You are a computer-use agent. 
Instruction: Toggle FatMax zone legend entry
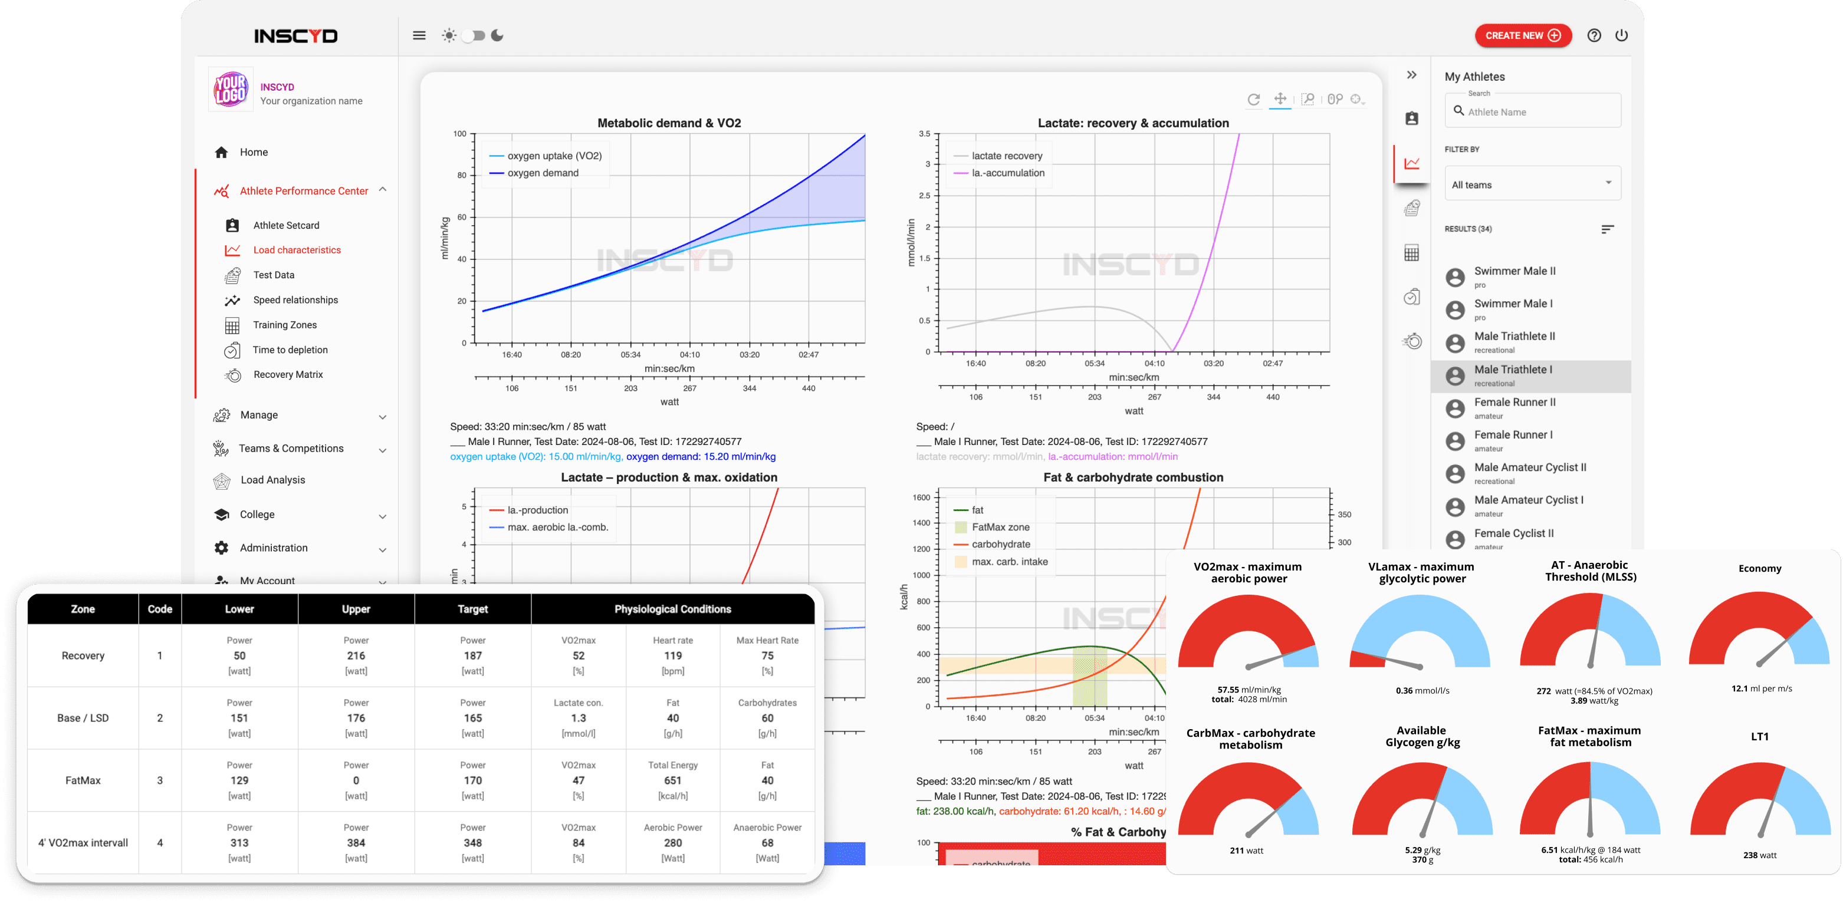coord(991,528)
